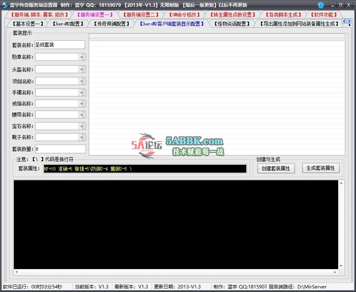This screenshot has width=356, height=292.
Task: Click the 创建套装属性 button
Action: [x=276, y=168]
